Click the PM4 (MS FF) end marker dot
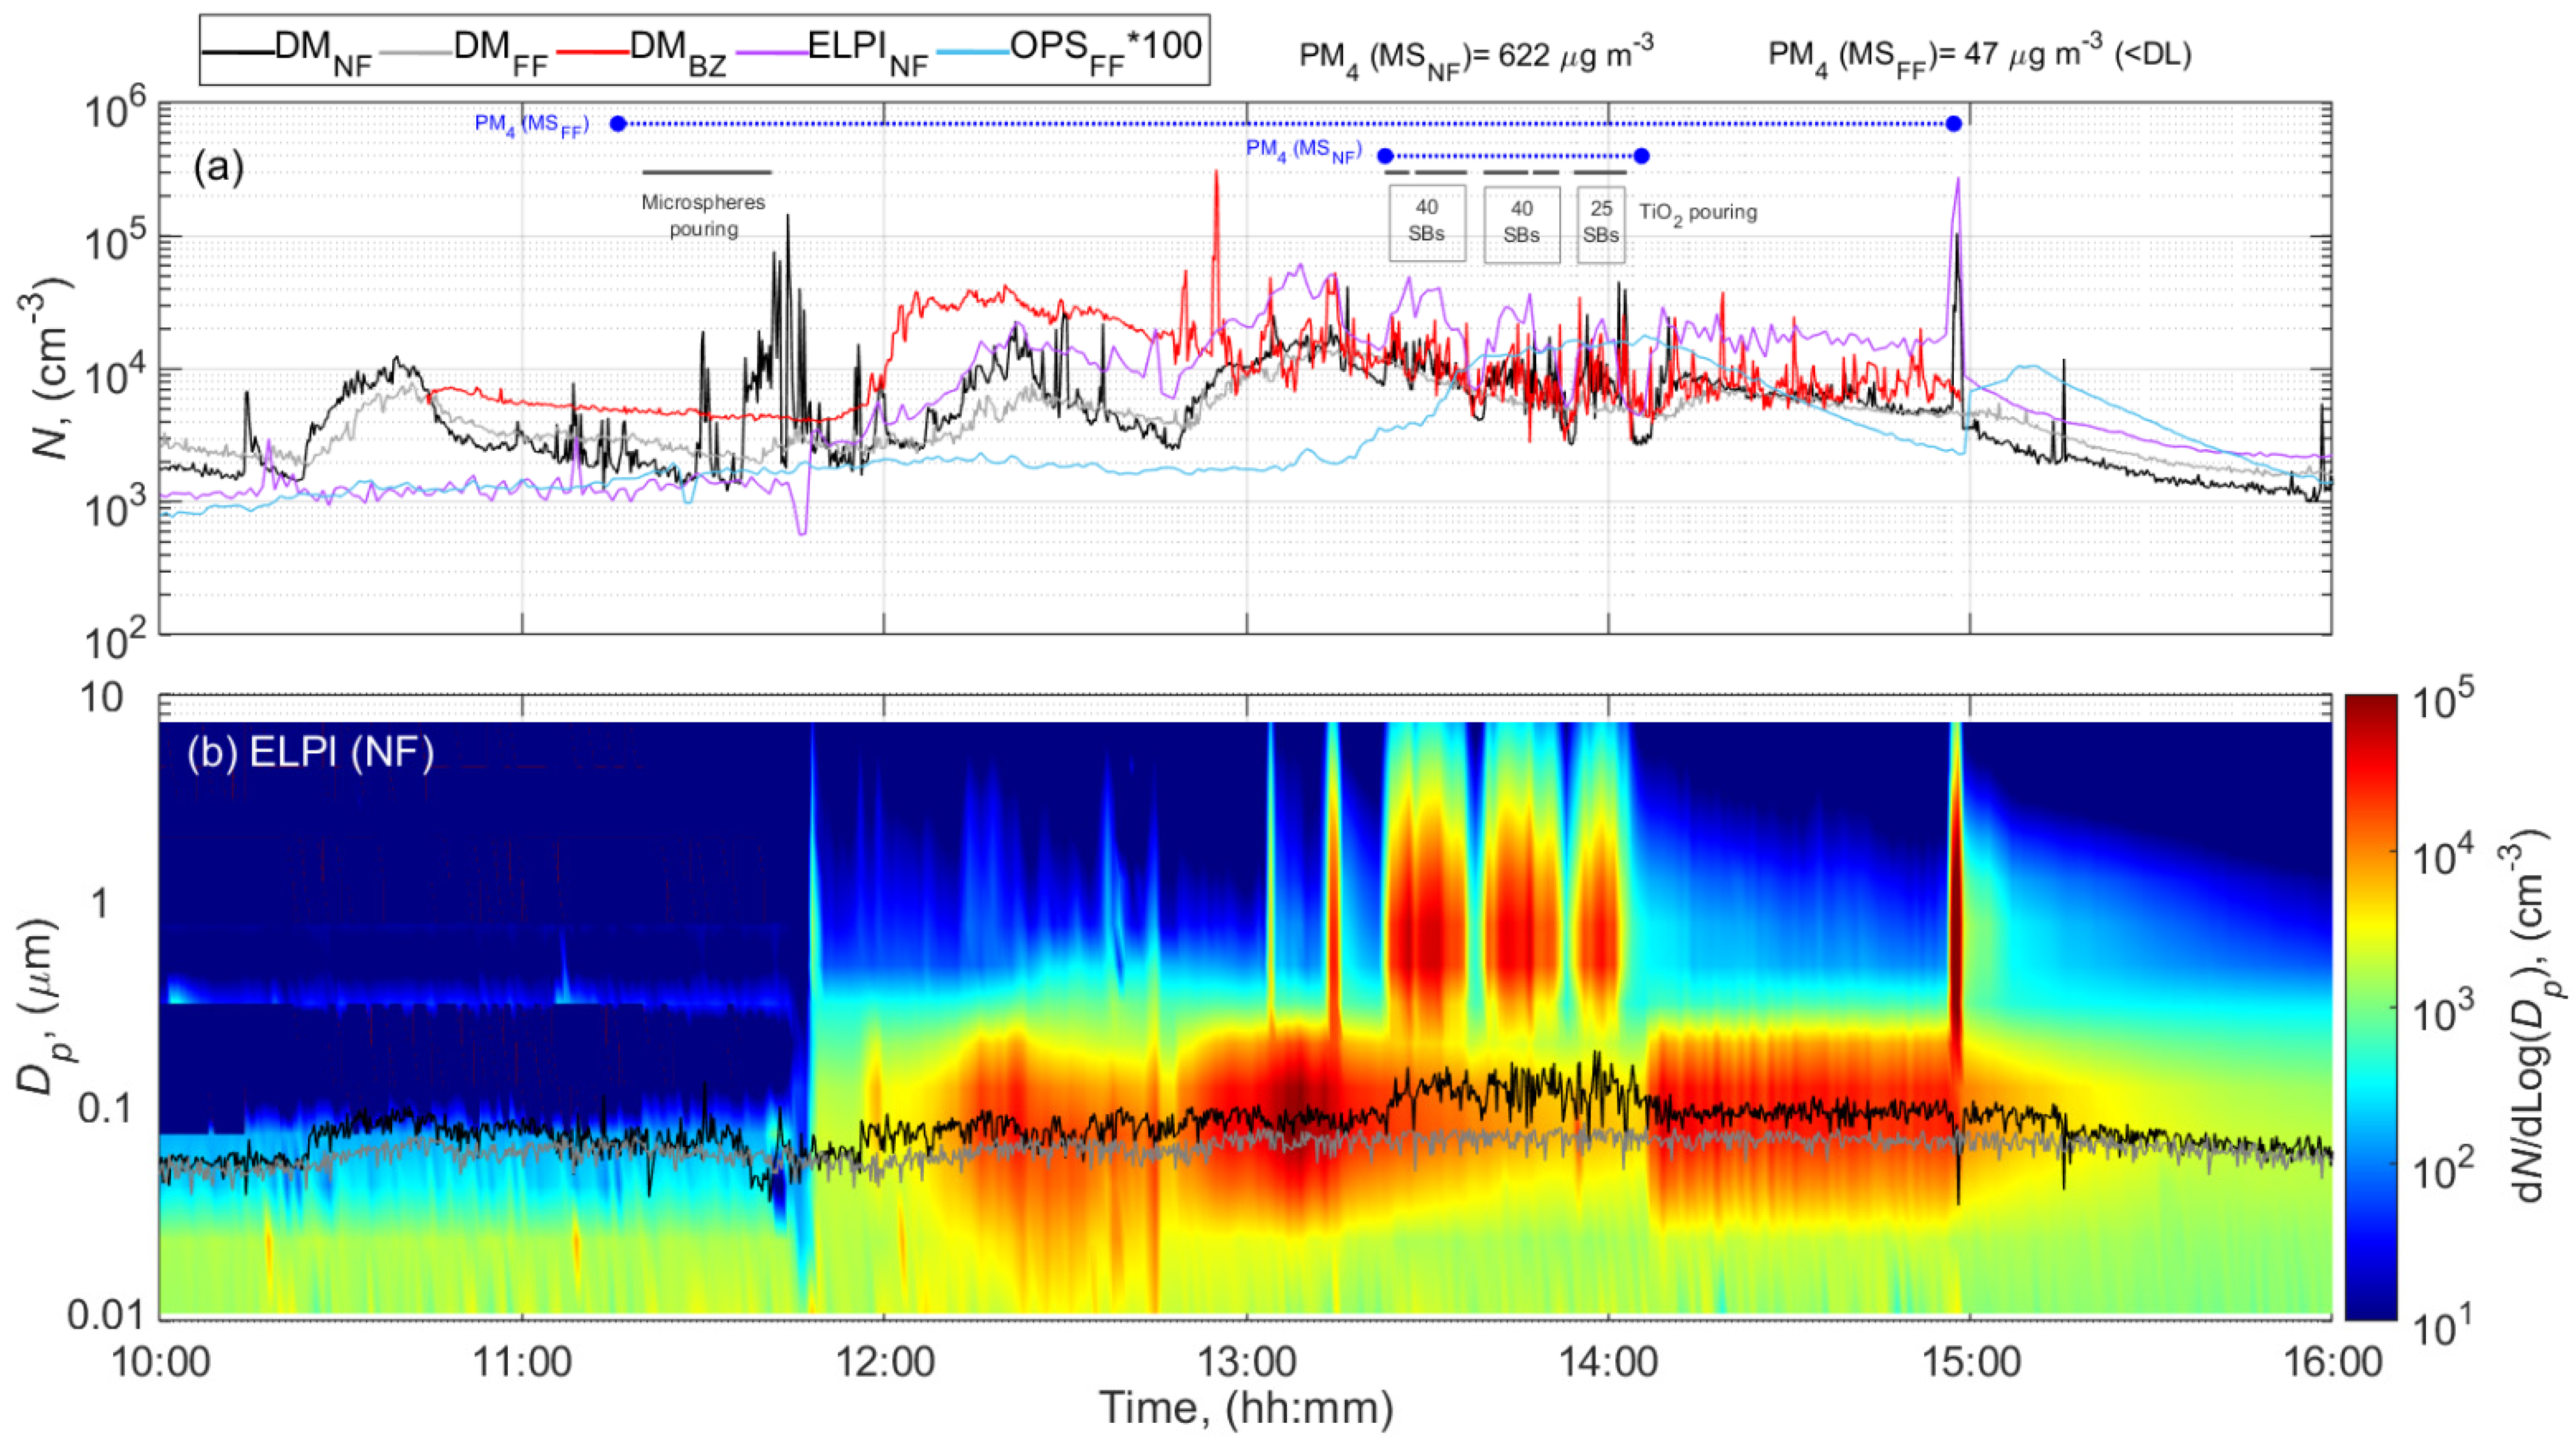2576x1441 pixels. tap(1954, 124)
